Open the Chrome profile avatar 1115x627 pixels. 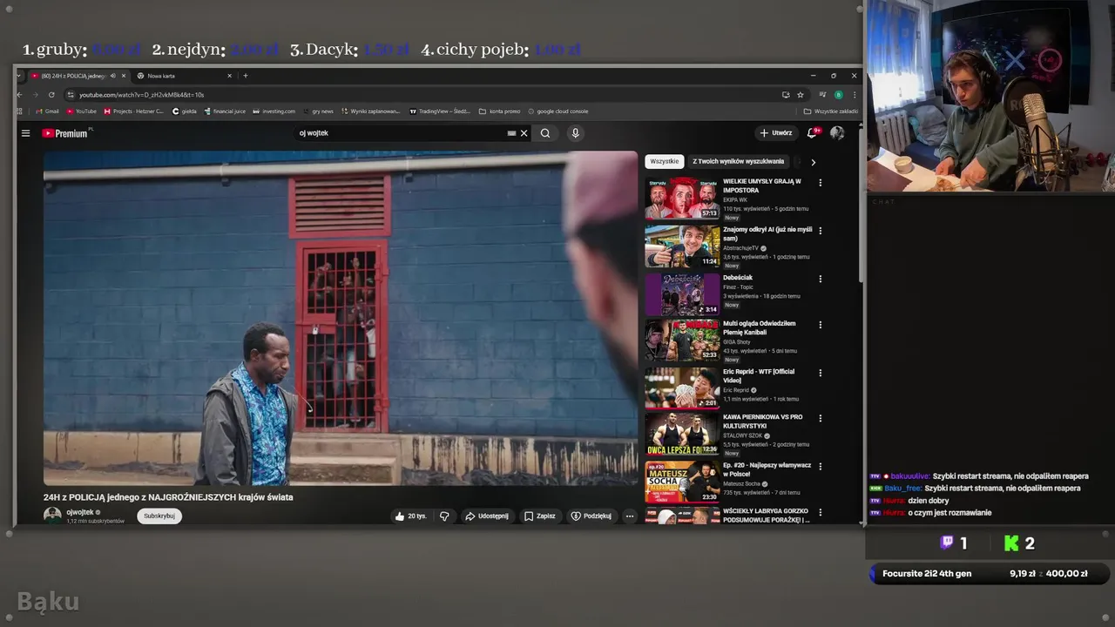point(838,95)
